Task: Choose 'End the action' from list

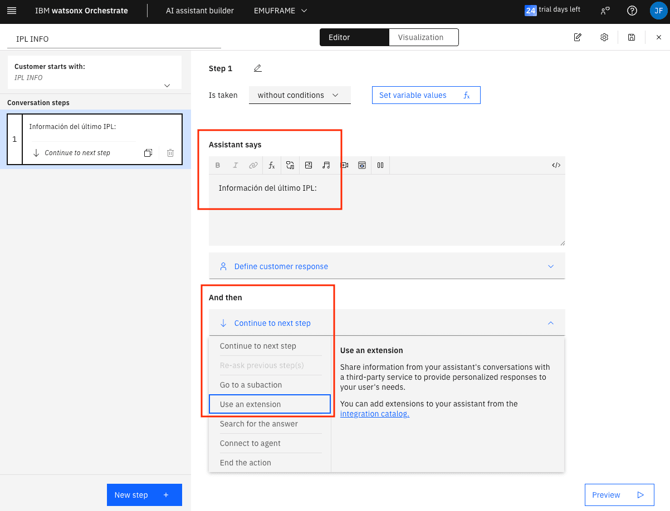Action: [246, 463]
